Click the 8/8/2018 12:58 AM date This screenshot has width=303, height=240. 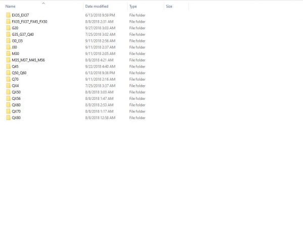coord(100,117)
